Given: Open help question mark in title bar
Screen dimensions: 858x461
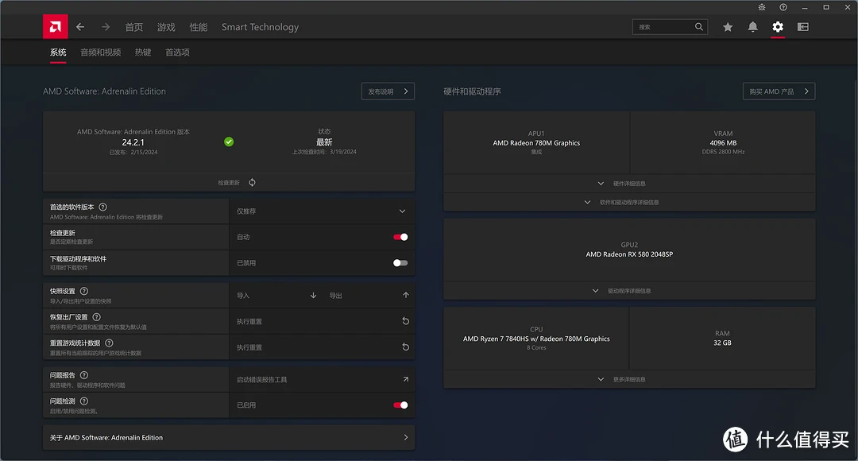Looking at the screenshot, I should click(x=783, y=7).
